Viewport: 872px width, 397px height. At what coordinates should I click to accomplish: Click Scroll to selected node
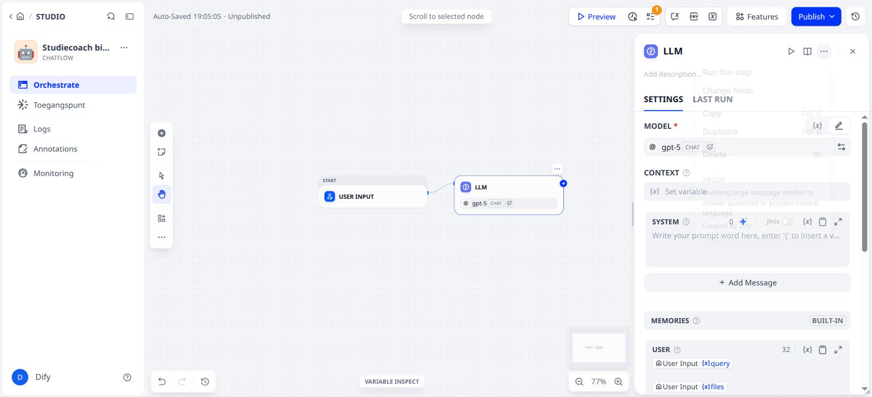[446, 16]
